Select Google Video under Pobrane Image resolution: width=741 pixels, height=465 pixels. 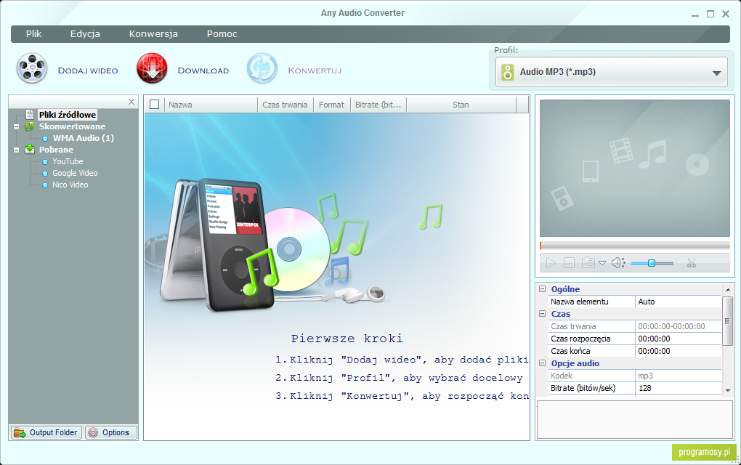pyautogui.click(x=75, y=173)
